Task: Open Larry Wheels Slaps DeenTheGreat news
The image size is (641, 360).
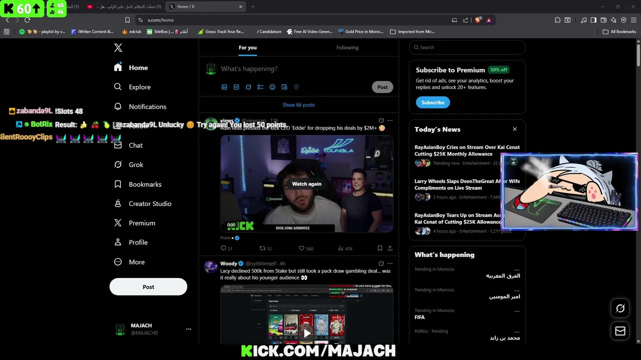Action: tap(467, 184)
